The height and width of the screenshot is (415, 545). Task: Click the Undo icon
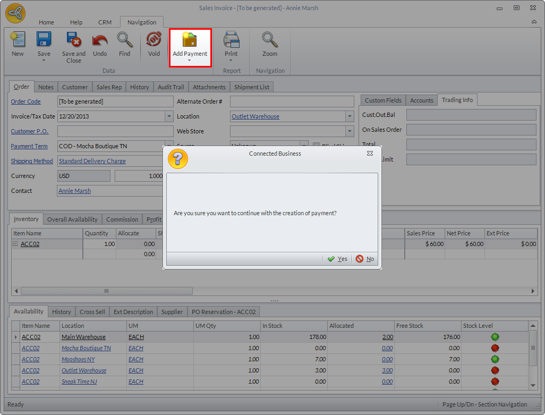(x=100, y=40)
